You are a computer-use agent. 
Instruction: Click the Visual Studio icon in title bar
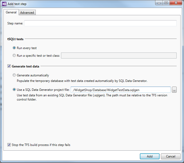(x=4, y=4)
